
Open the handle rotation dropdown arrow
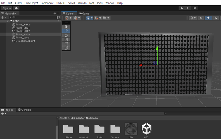79,18
